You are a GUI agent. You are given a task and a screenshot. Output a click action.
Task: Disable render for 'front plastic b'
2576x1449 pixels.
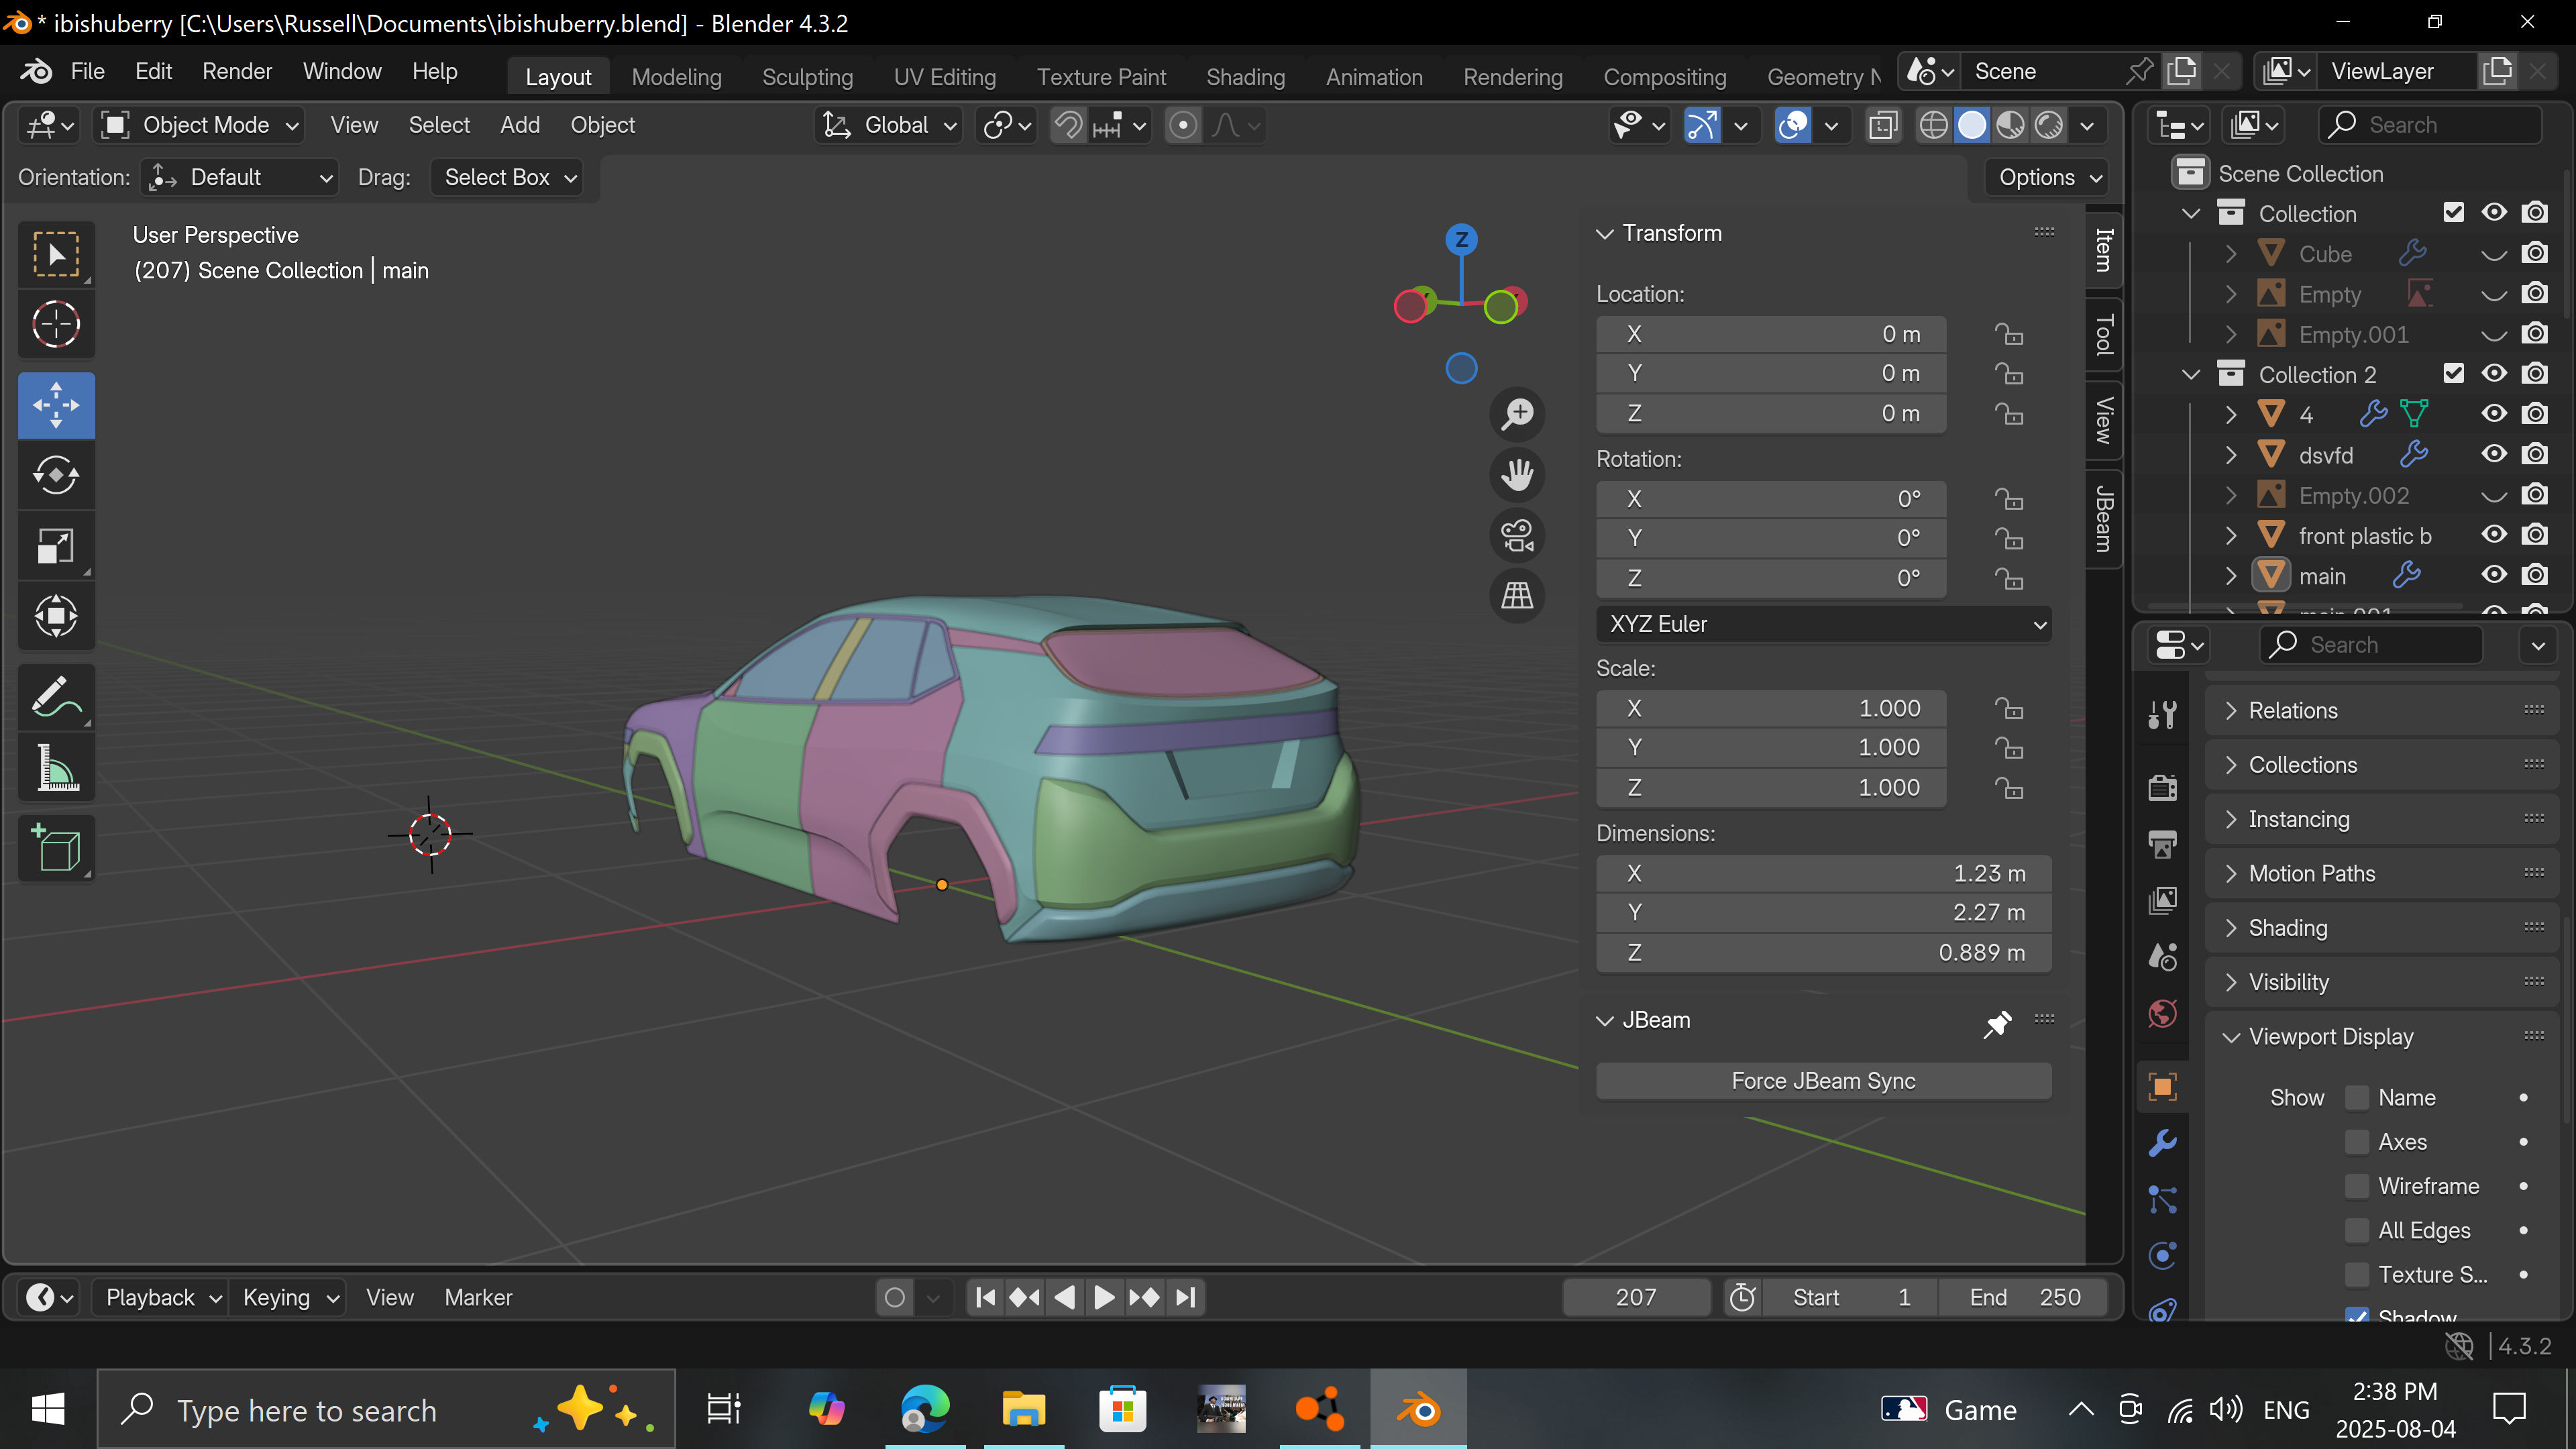tap(2534, 535)
